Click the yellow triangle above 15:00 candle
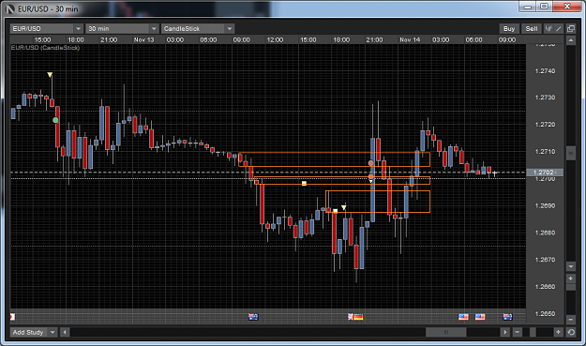 tap(50, 75)
